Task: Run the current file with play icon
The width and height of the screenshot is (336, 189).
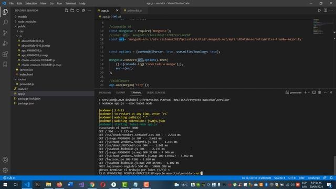Action: [319, 10]
